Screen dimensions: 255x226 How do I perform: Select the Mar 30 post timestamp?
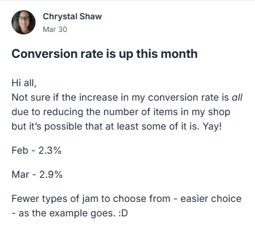click(x=55, y=30)
